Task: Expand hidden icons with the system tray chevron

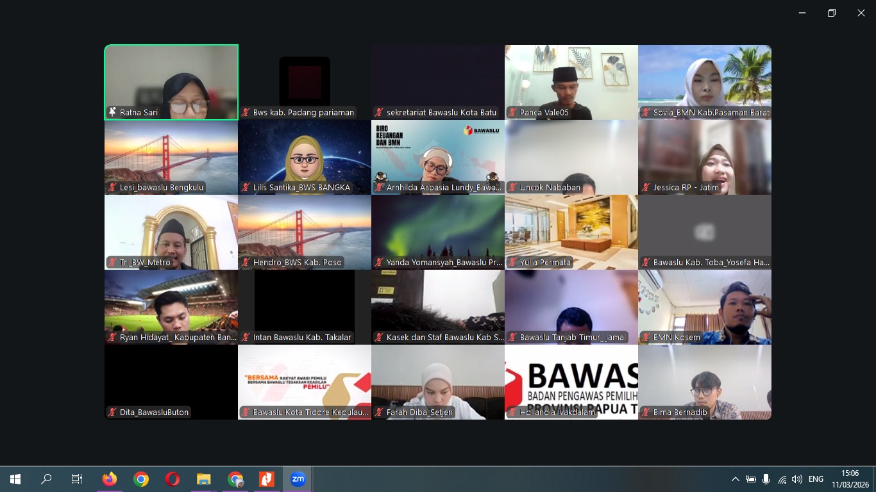Action: pyautogui.click(x=736, y=479)
